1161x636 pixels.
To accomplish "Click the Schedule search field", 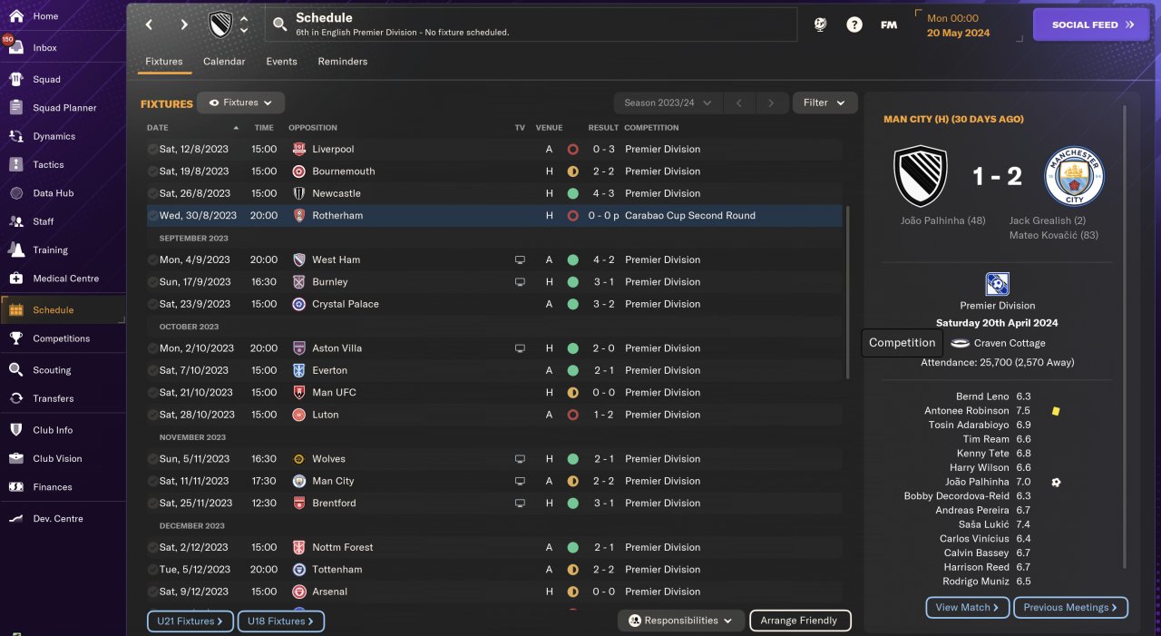I will 531,24.
